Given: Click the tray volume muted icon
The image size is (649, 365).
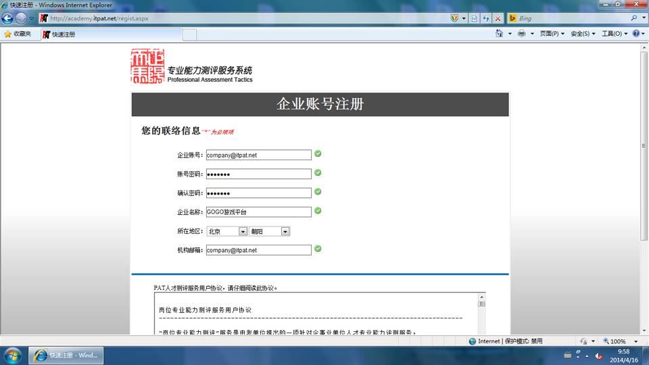Looking at the screenshot, I should (598, 356).
